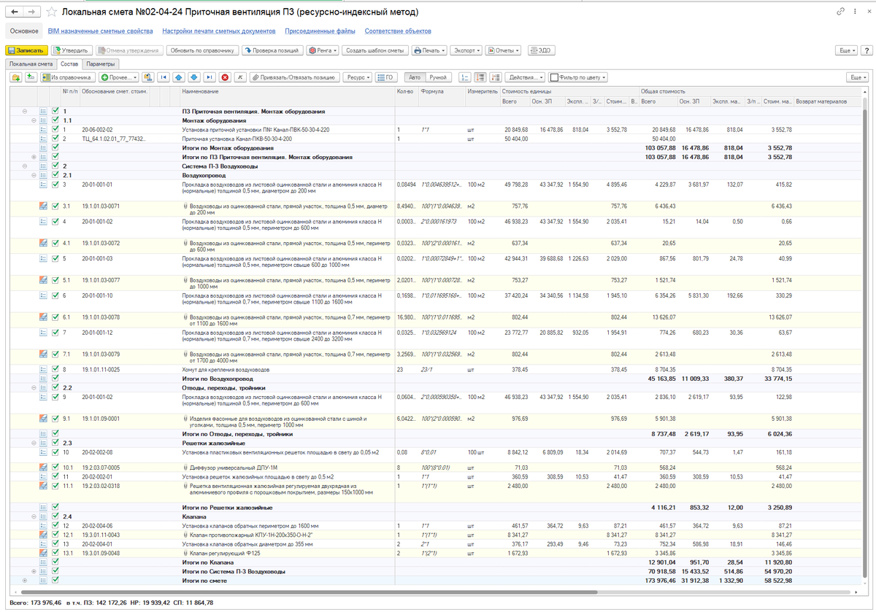Delete row with the red cross icon
This screenshot has height=612, width=876.
point(225,77)
